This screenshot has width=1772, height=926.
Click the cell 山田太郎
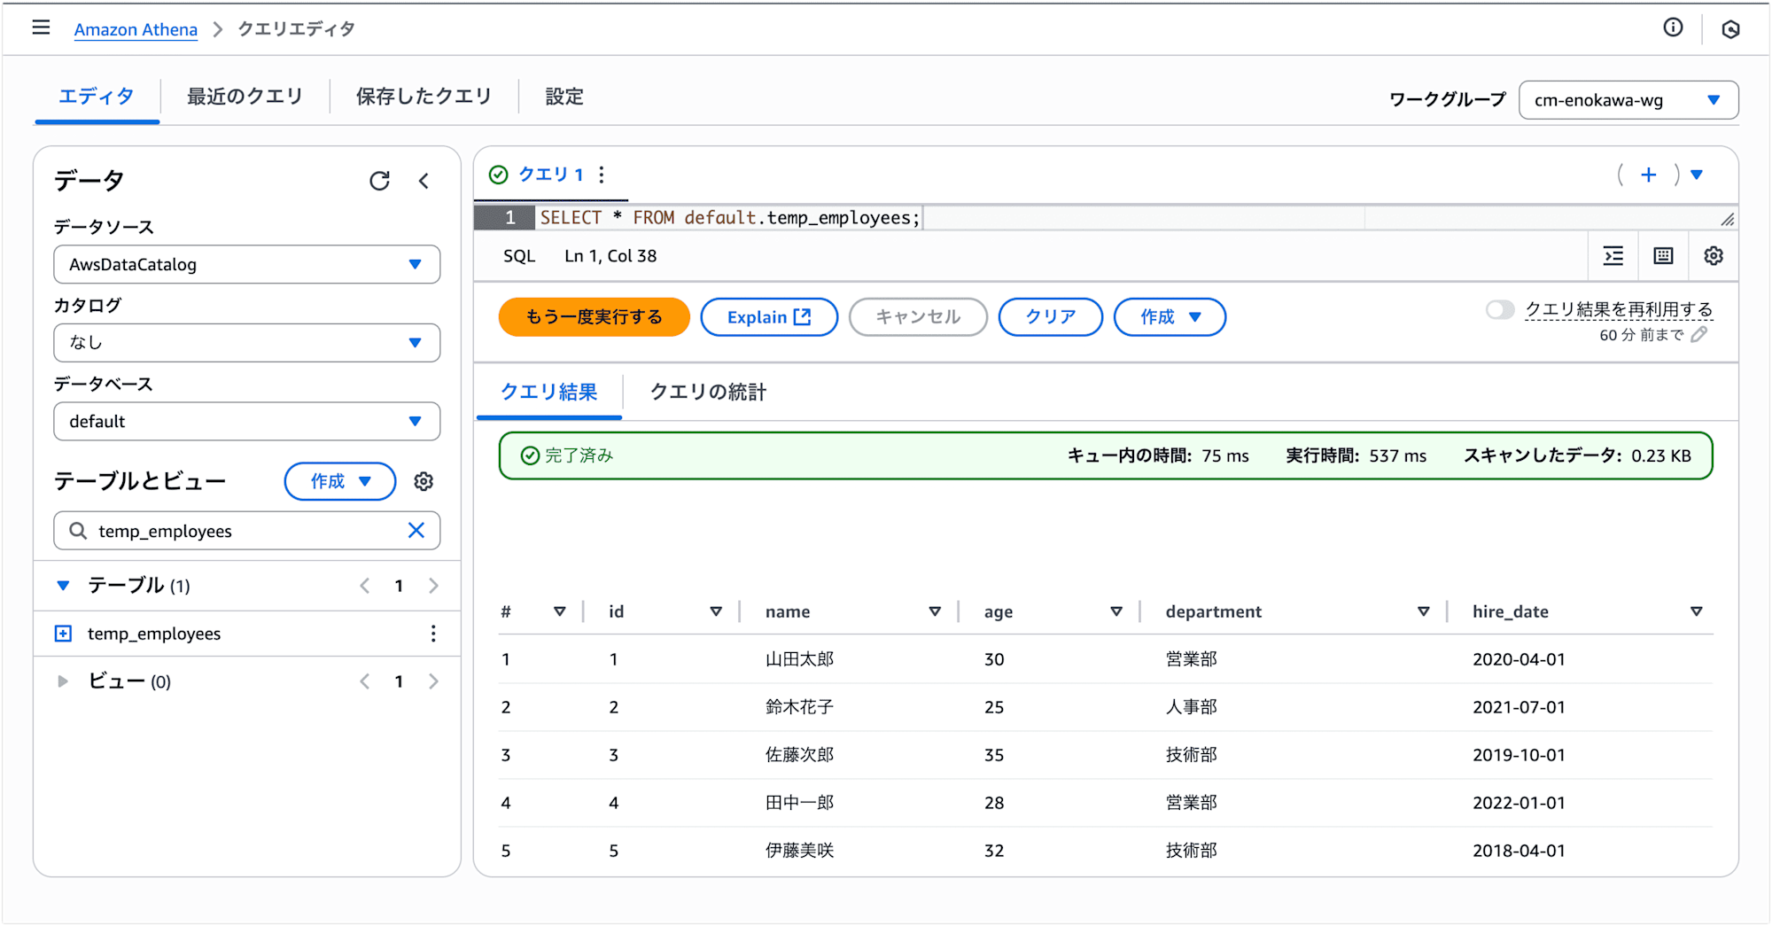[799, 659]
